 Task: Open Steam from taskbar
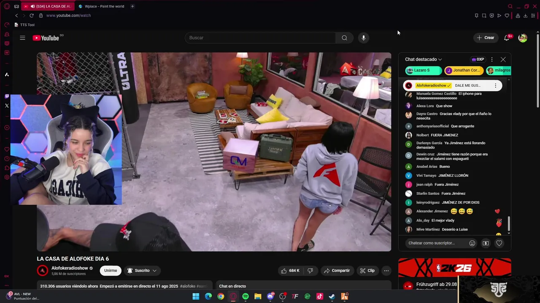(x=332, y=296)
